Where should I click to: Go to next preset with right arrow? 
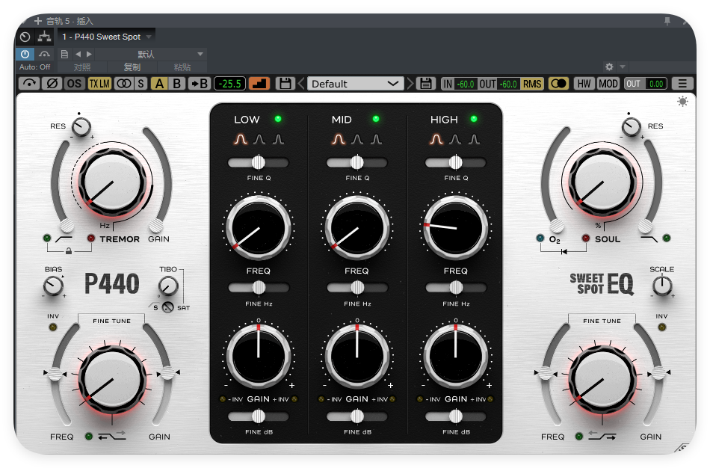(x=89, y=54)
